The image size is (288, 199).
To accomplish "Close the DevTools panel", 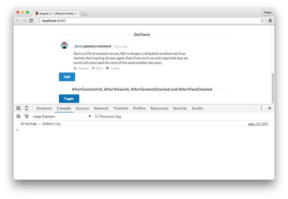I will 270,108.
